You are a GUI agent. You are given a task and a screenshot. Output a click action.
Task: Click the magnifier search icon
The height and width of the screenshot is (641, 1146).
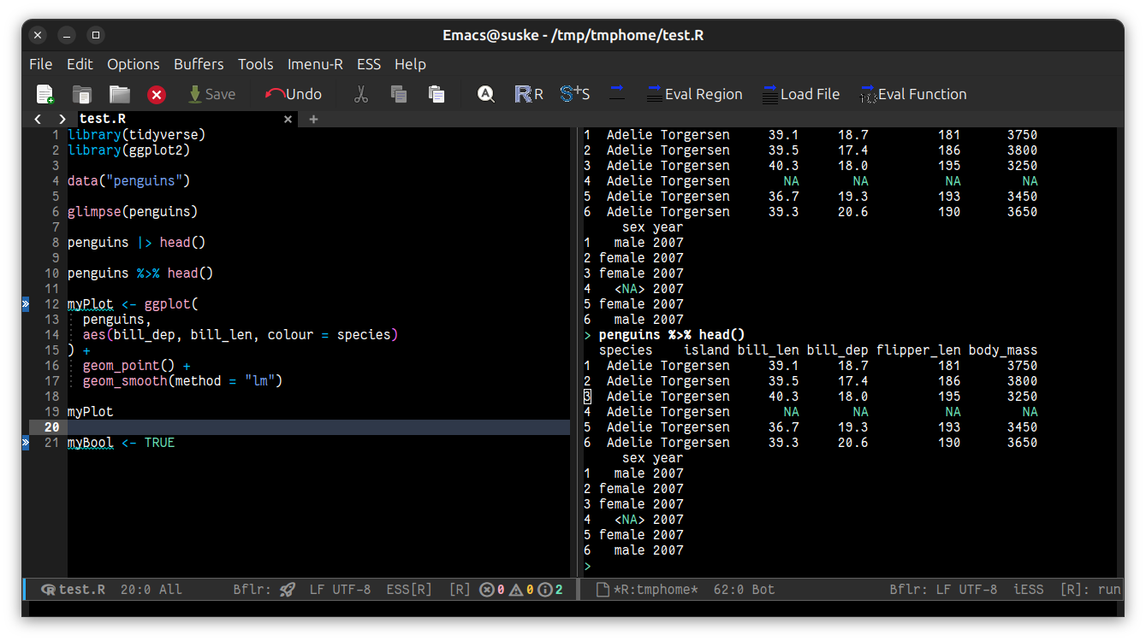click(x=486, y=94)
